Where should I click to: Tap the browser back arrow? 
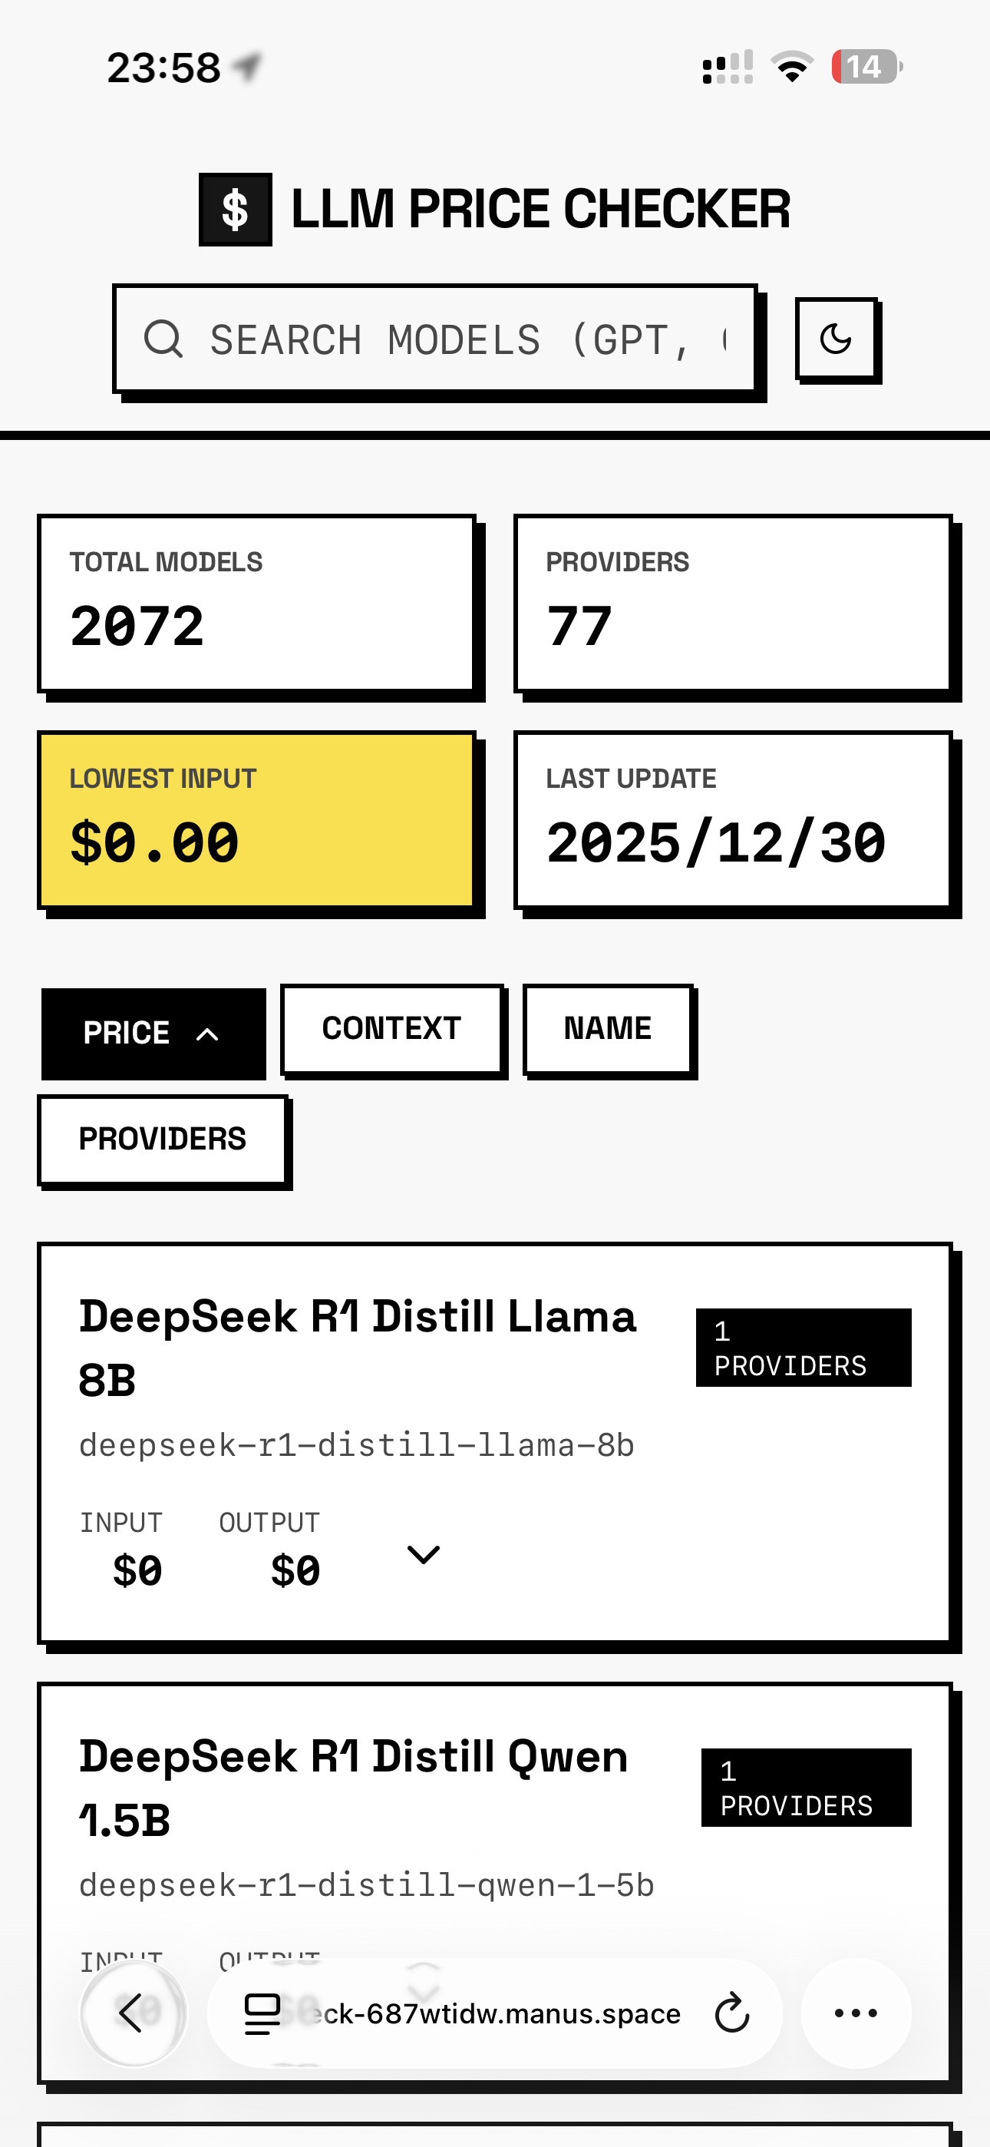(133, 2013)
